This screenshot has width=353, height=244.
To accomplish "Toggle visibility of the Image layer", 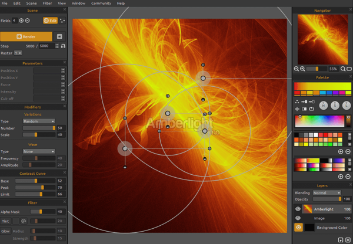I will pyautogui.click(x=298, y=218).
